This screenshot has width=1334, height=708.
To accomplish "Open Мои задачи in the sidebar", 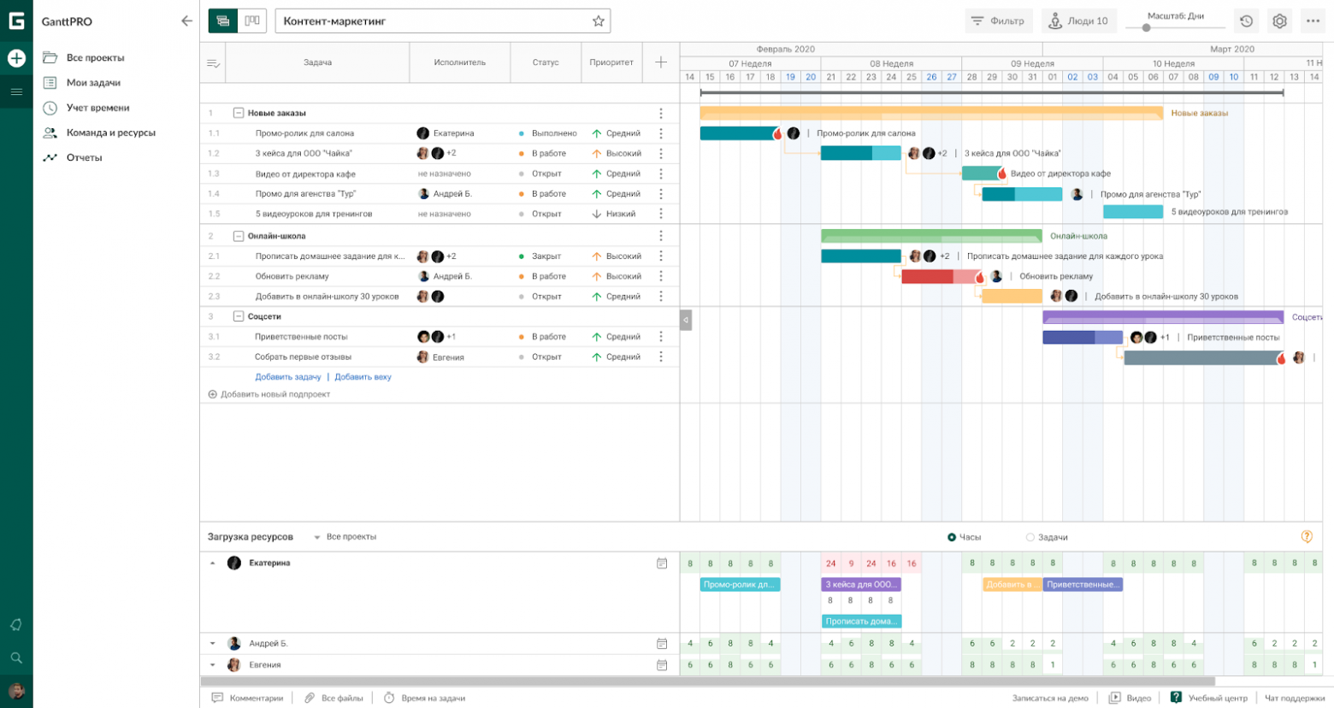I will click(x=93, y=83).
